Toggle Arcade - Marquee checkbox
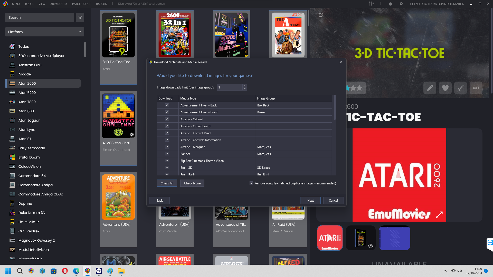Viewport: 493px width, 277px height. tap(167, 147)
